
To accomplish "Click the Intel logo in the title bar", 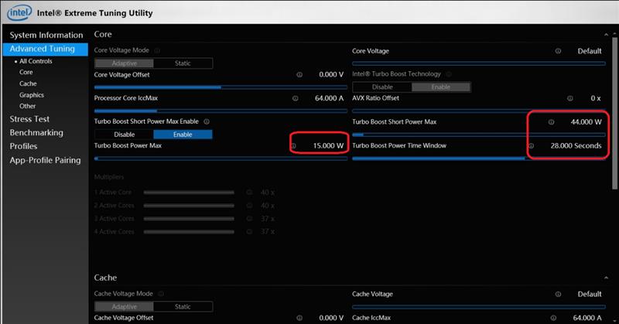I will pyautogui.click(x=19, y=12).
